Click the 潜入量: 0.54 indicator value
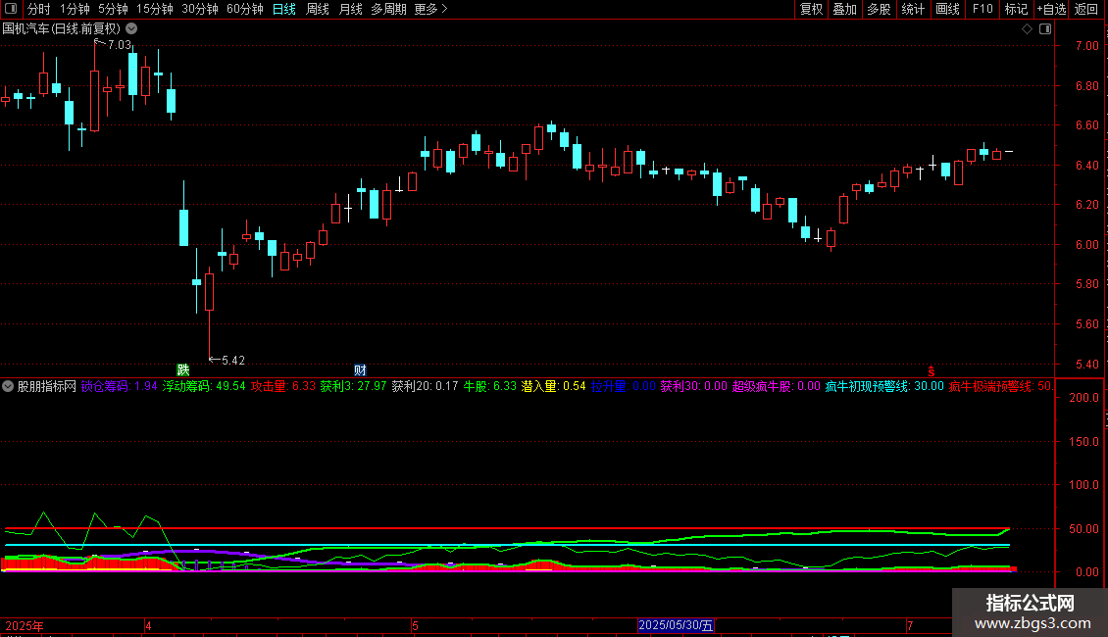 click(553, 386)
